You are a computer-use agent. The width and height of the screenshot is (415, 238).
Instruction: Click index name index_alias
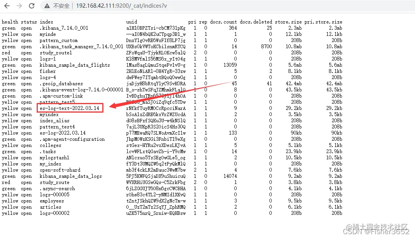point(54,121)
